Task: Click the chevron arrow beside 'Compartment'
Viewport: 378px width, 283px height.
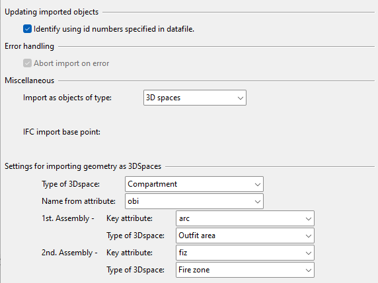Action: pos(258,185)
